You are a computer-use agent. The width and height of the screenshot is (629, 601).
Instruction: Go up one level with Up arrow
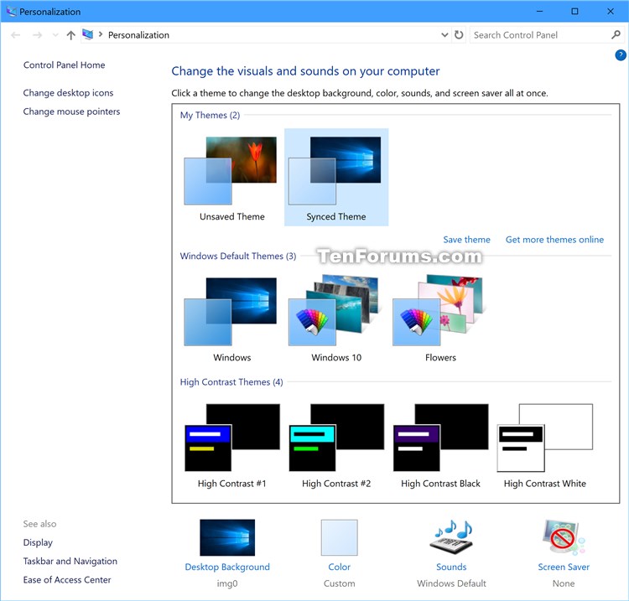(x=71, y=35)
